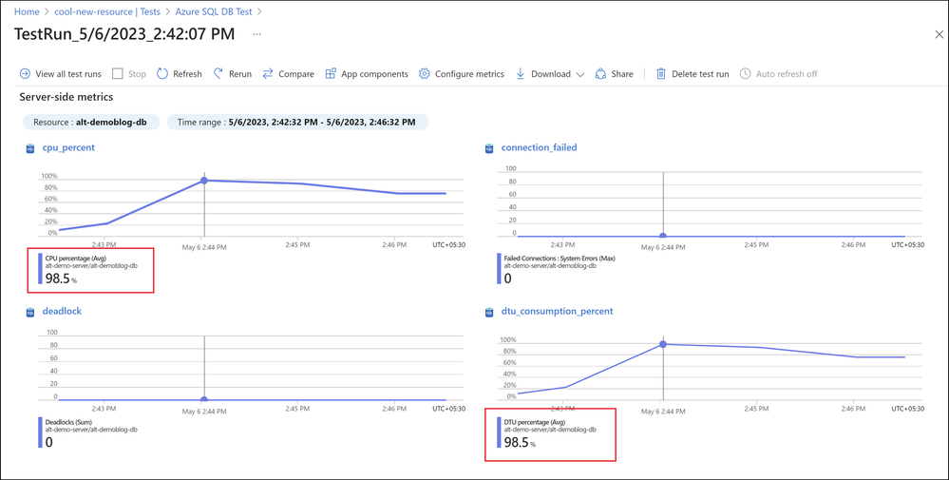Screen dimensions: 949x480
Task: Click the Refresh label
Action: [x=188, y=74]
